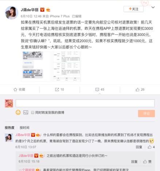Click the star 收藏 favorite icon
Screen dimensions: 160x171
pyautogui.click(x=15, y=90)
